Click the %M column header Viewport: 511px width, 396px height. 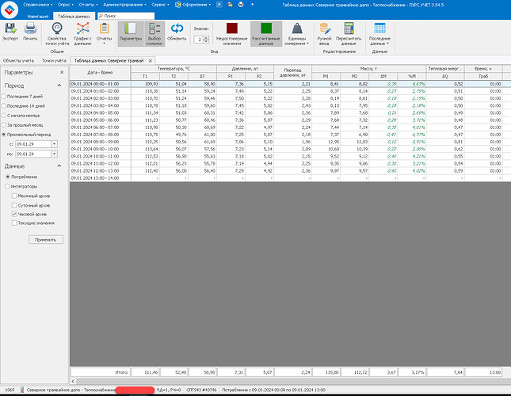tap(412, 76)
